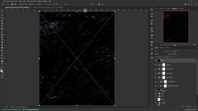
Task: Switch to the Histogram tab
Action: coord(181,9)
